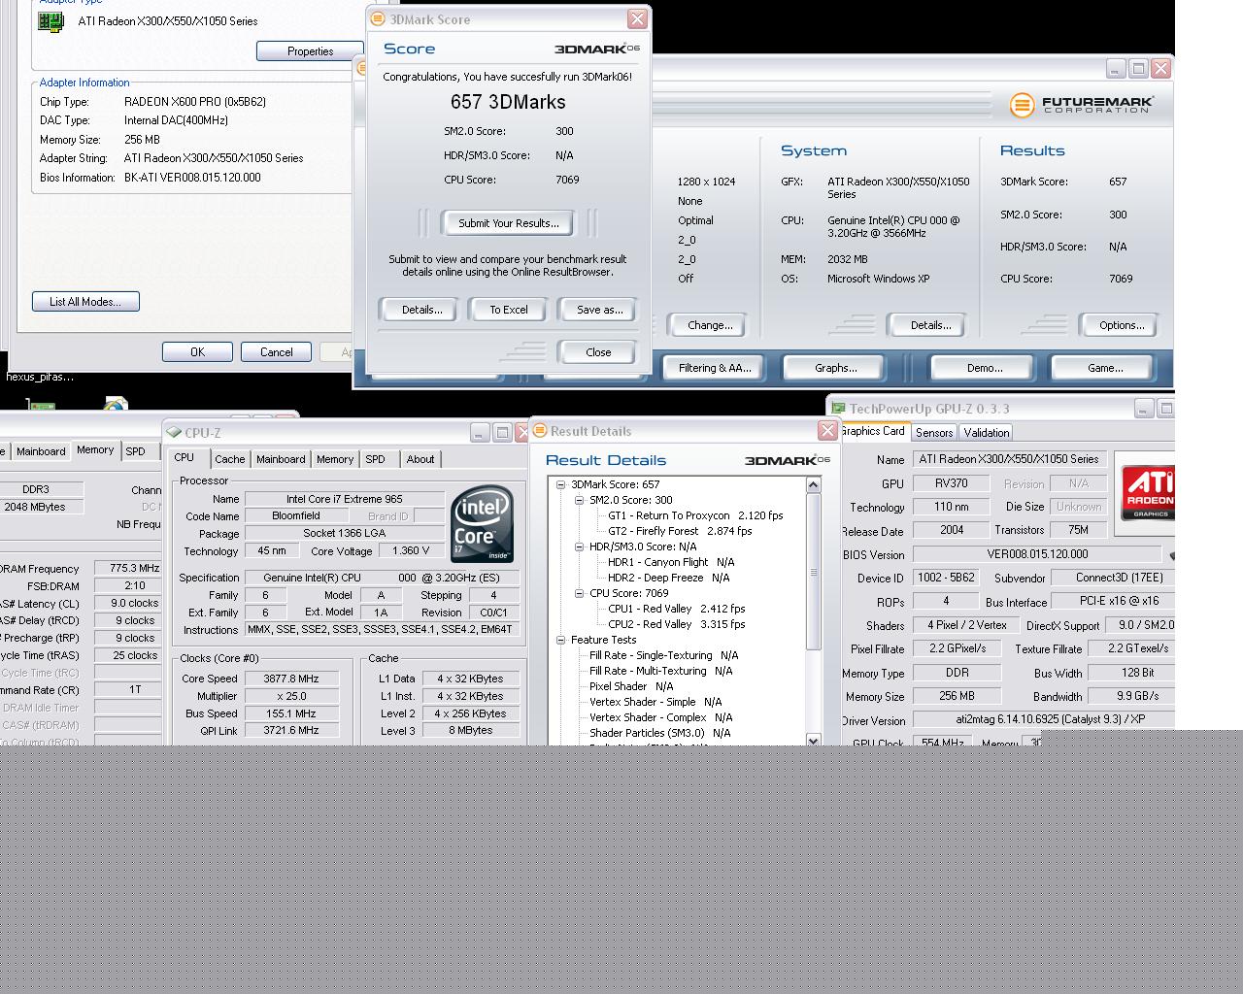Click CPU-Z Name field Intel Core i7 Extreme 965

click(344, 499)
